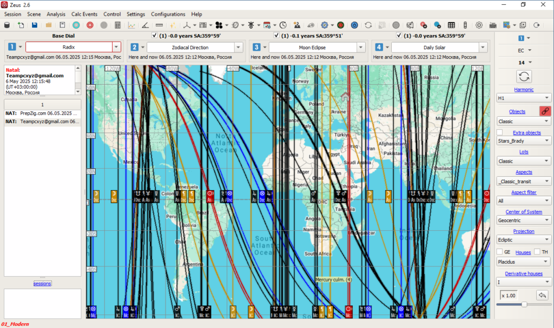The image size is (554, 328).
Task: Open the line graph chart tool
Action: coord(131,25)
